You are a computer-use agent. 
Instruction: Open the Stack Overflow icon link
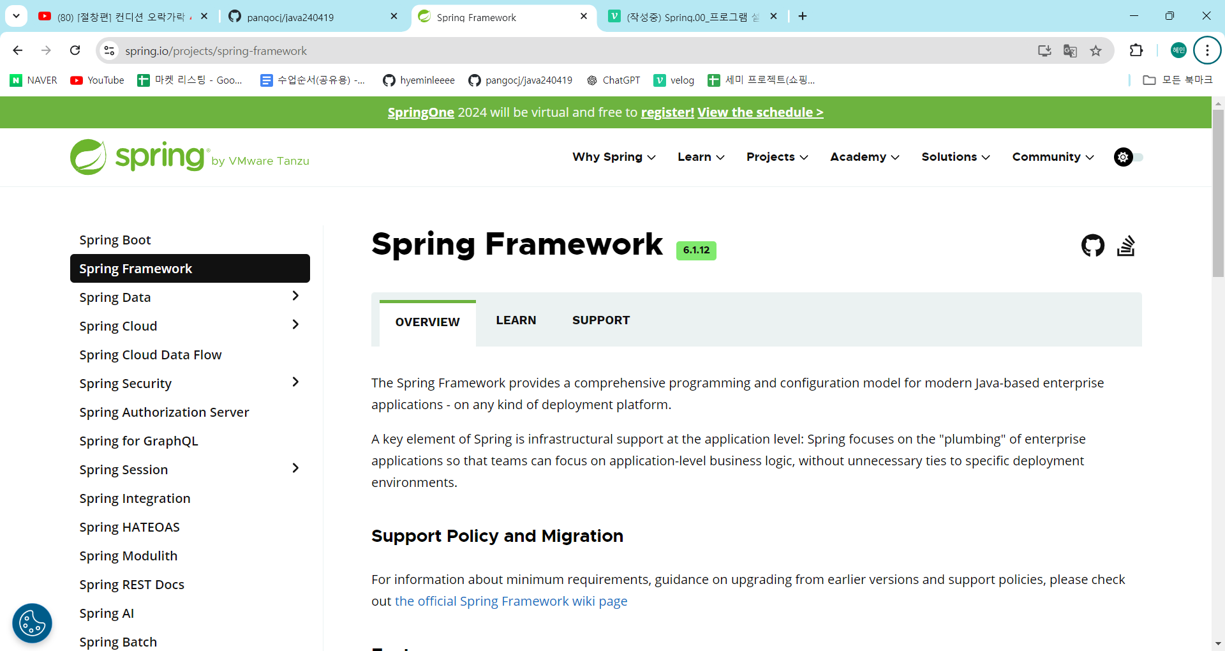coord(1126,246)
